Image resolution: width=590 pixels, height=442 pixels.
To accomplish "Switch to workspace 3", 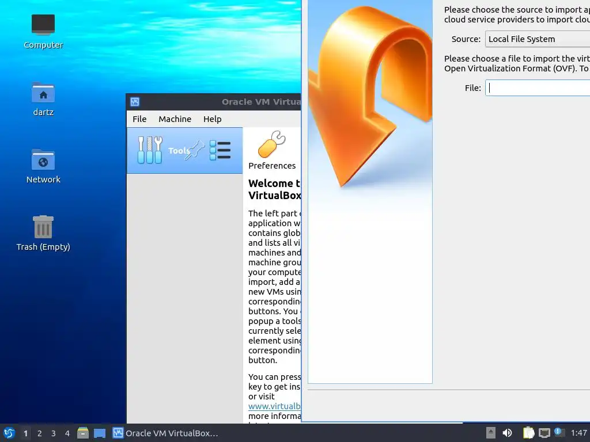I will 54,433.
